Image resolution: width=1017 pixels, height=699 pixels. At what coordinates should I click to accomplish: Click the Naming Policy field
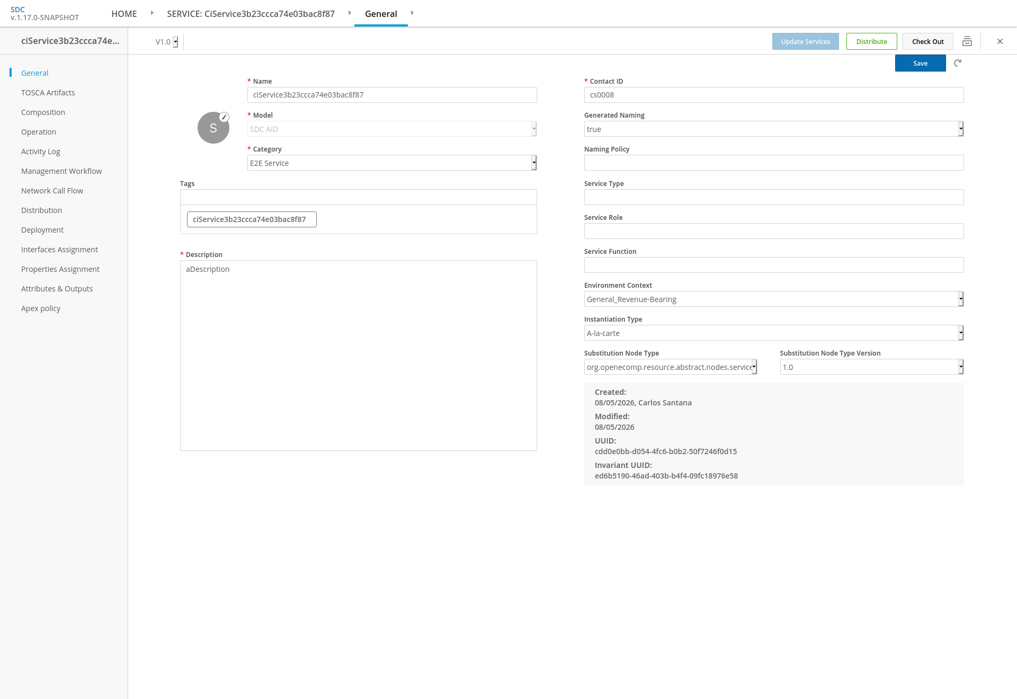tap(774, 163)
